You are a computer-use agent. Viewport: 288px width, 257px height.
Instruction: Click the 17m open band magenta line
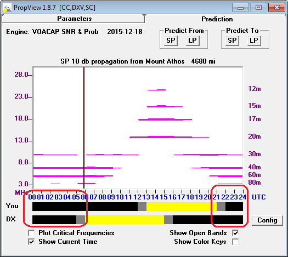tap(165, 119)
